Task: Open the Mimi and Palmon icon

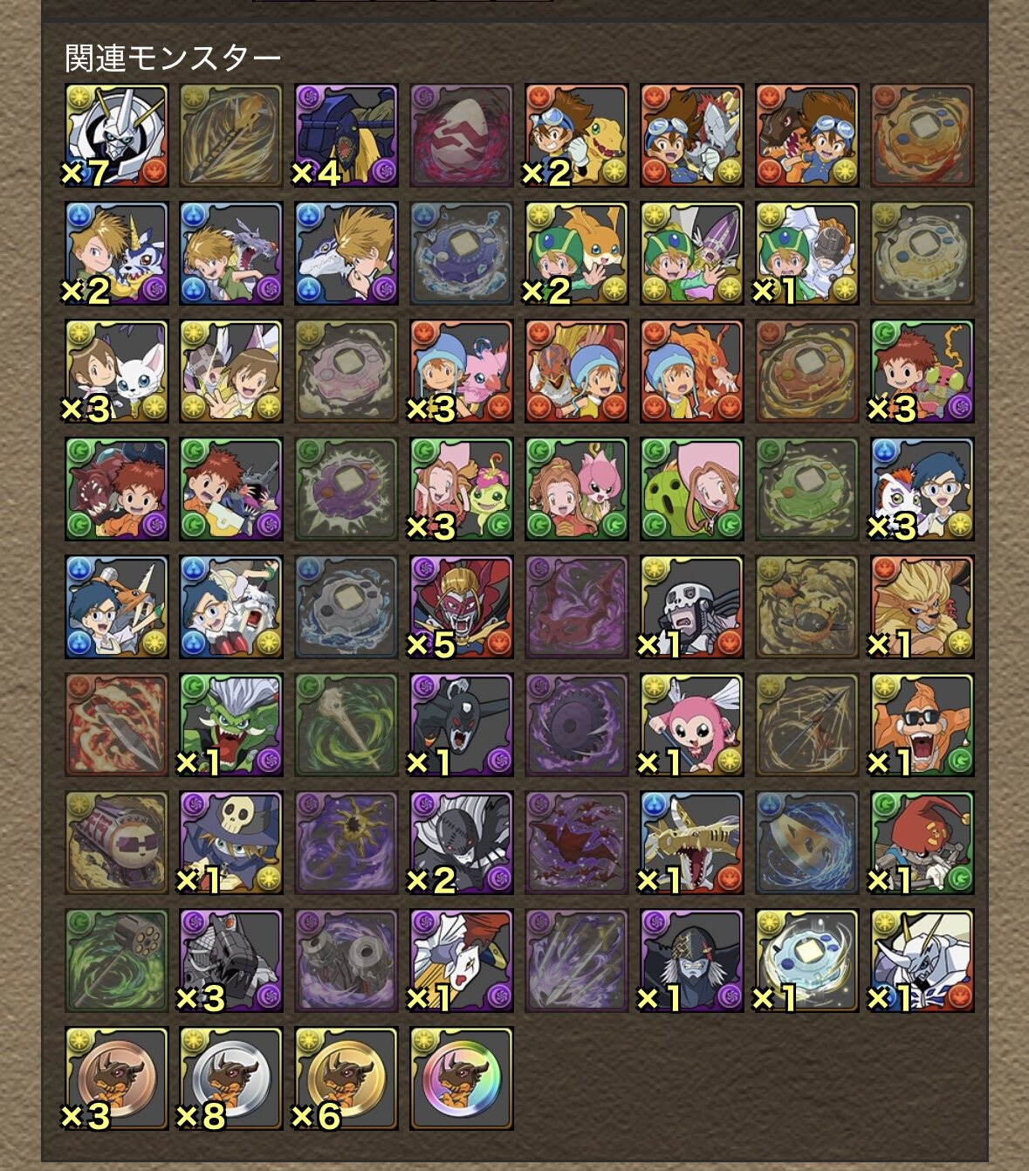Action: (x=462, y=489)
